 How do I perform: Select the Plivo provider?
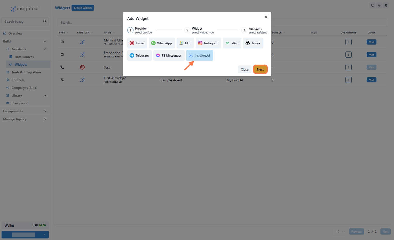[x=232, y=43]
